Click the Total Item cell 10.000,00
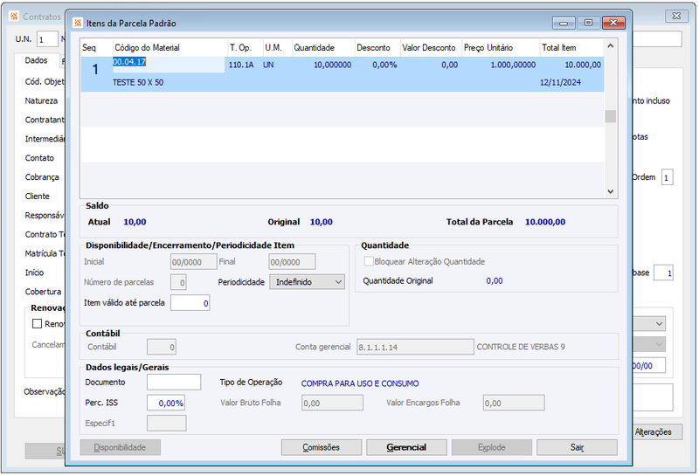699x476 pixels. point(583,66)
